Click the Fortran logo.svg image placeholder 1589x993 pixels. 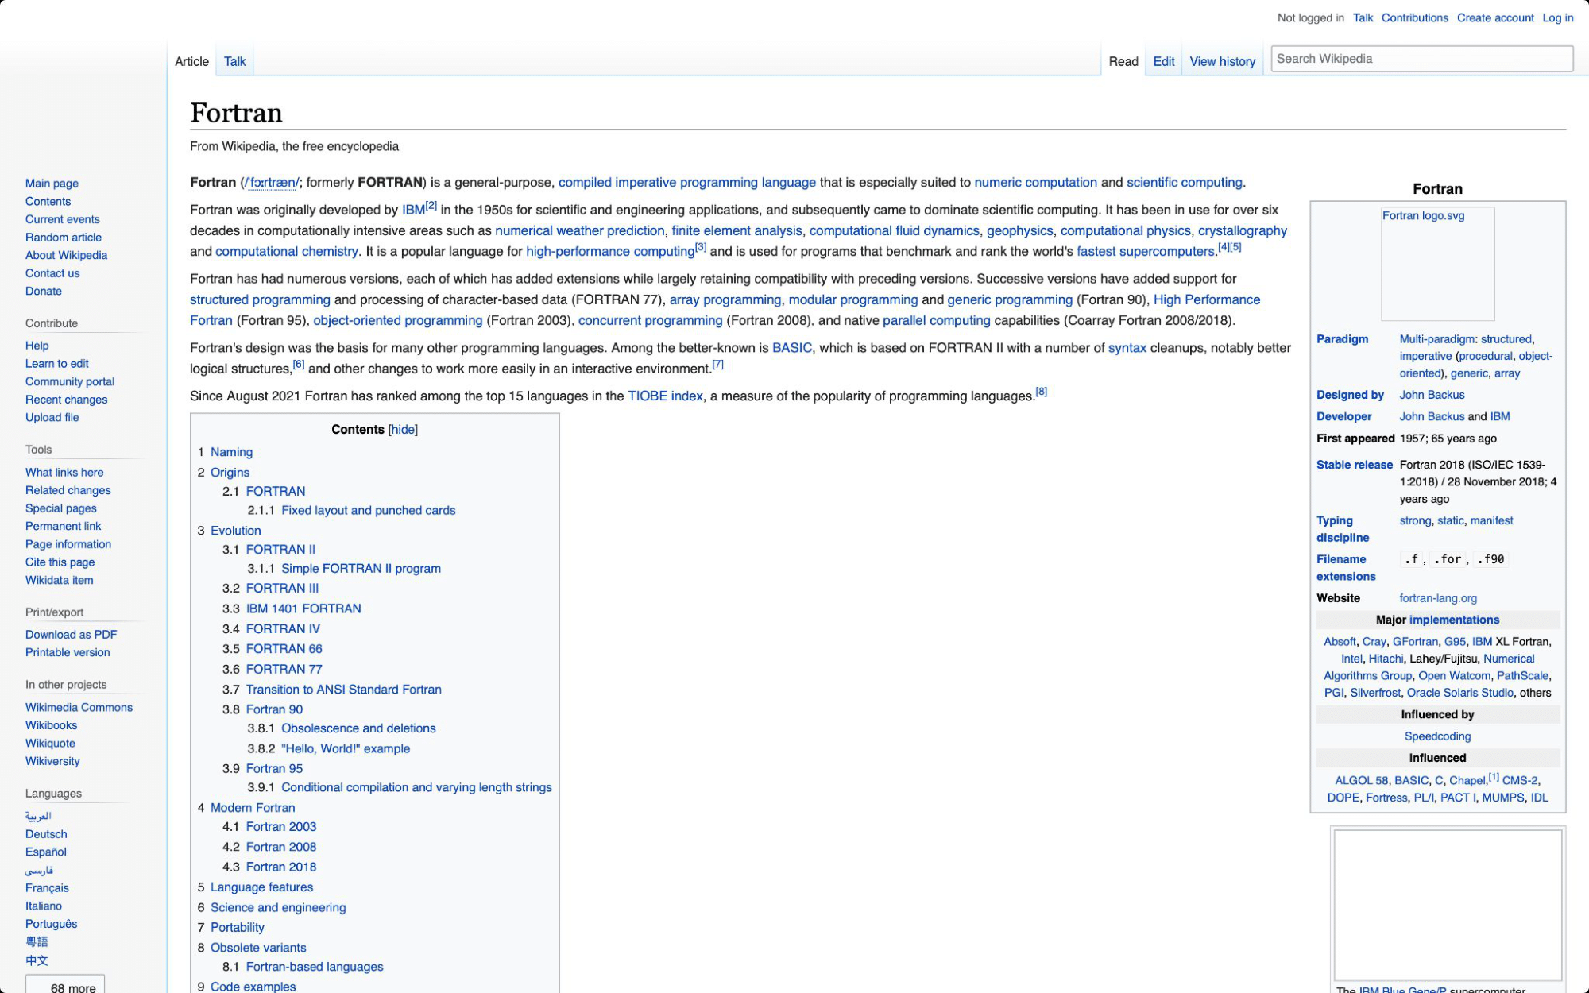(1436, 264)
